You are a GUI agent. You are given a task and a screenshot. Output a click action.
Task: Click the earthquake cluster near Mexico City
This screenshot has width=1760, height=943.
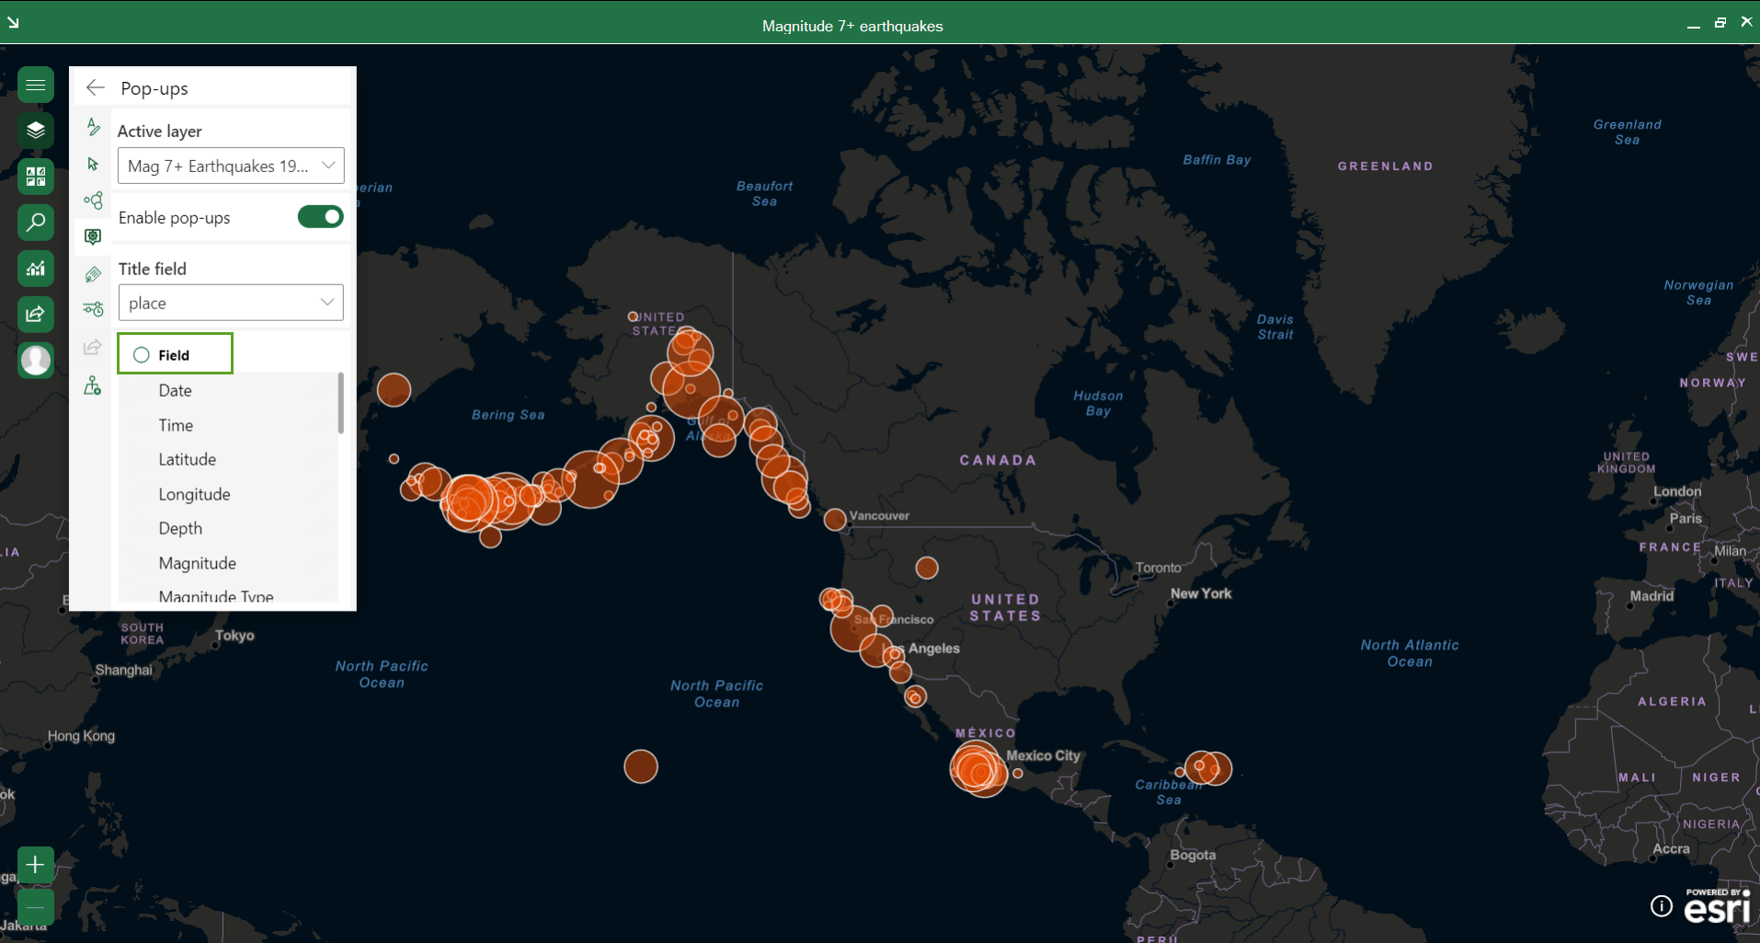click(978, 769)
